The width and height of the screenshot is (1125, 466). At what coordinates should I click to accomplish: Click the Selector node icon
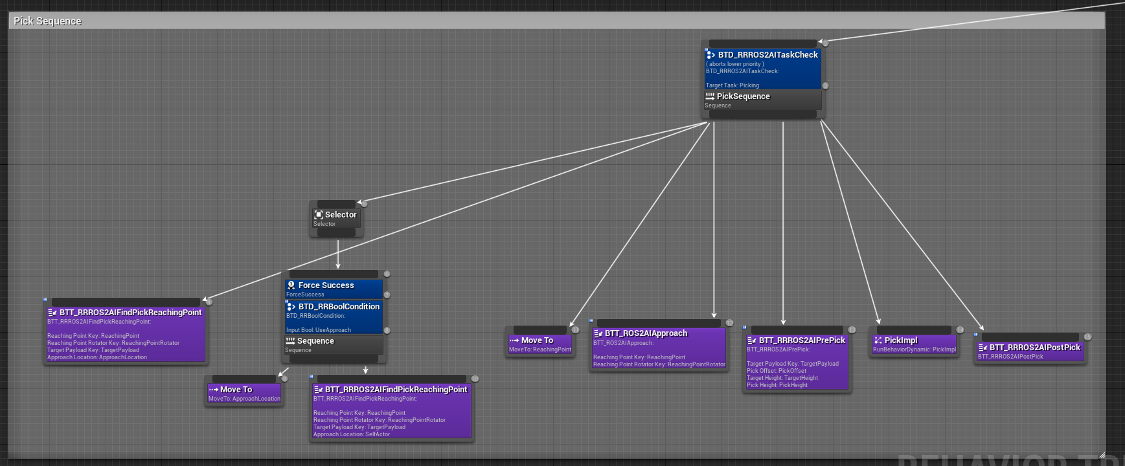click(319, 215)
